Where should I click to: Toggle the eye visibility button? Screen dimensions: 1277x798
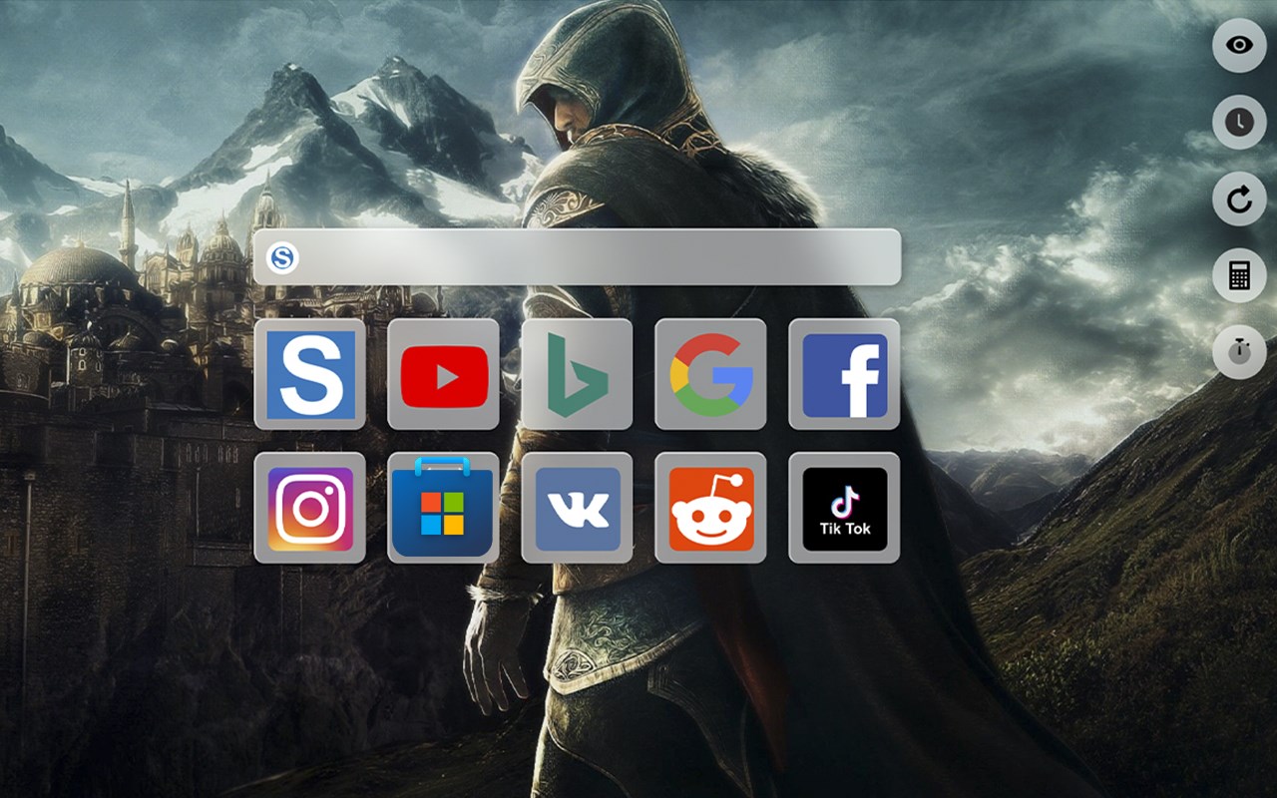[1239, 45]
